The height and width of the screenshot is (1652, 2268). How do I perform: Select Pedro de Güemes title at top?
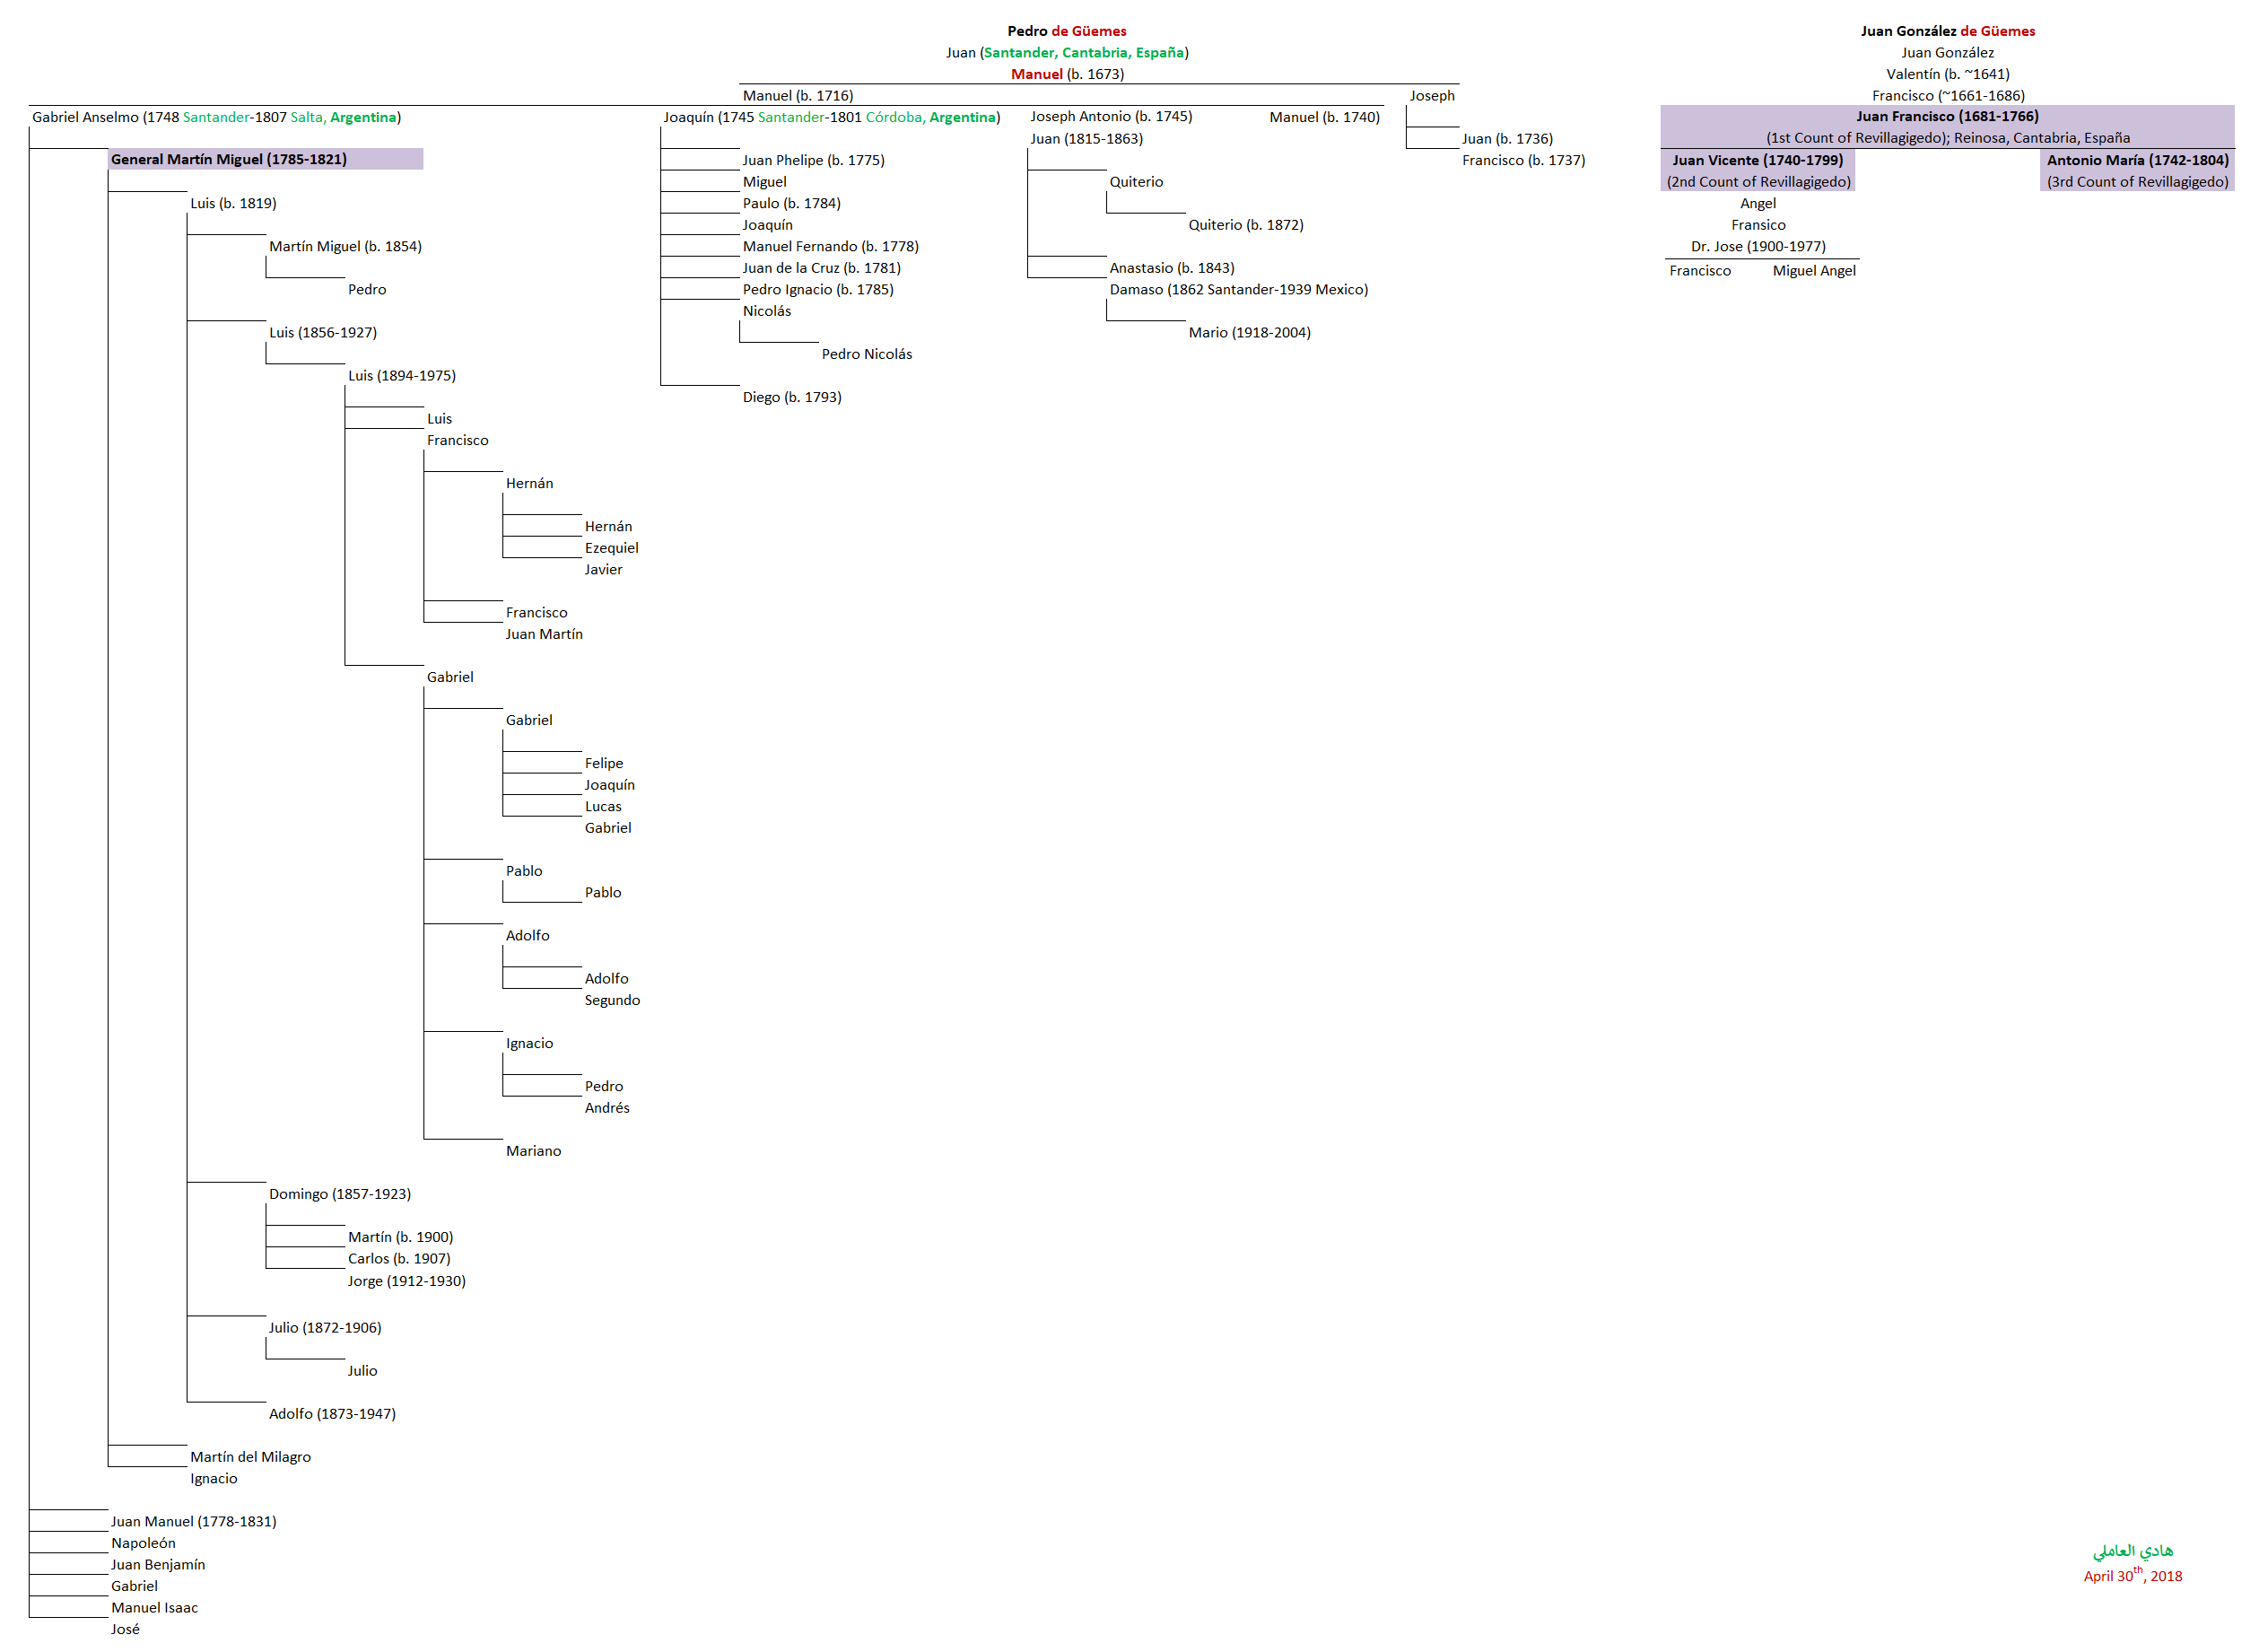click(1066, 31)
